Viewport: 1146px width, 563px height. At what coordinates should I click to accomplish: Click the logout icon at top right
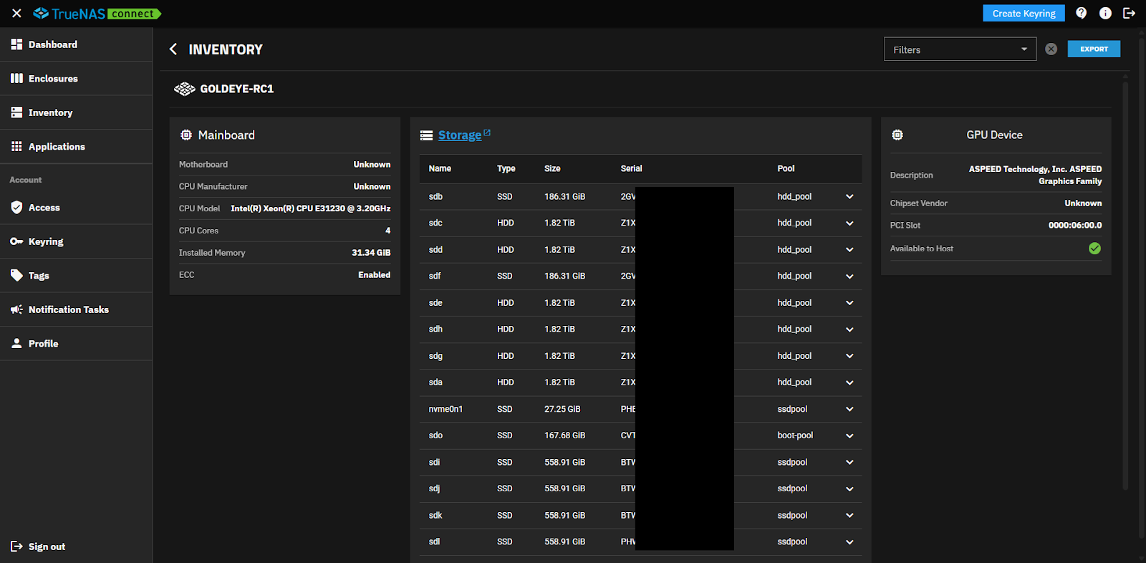(x=1129, y=13)
